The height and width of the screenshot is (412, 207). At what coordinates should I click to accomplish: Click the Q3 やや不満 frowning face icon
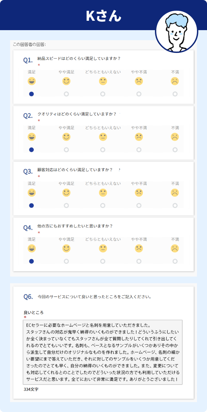139,193
